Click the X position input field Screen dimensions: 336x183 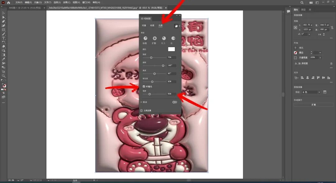pos(307,25)
